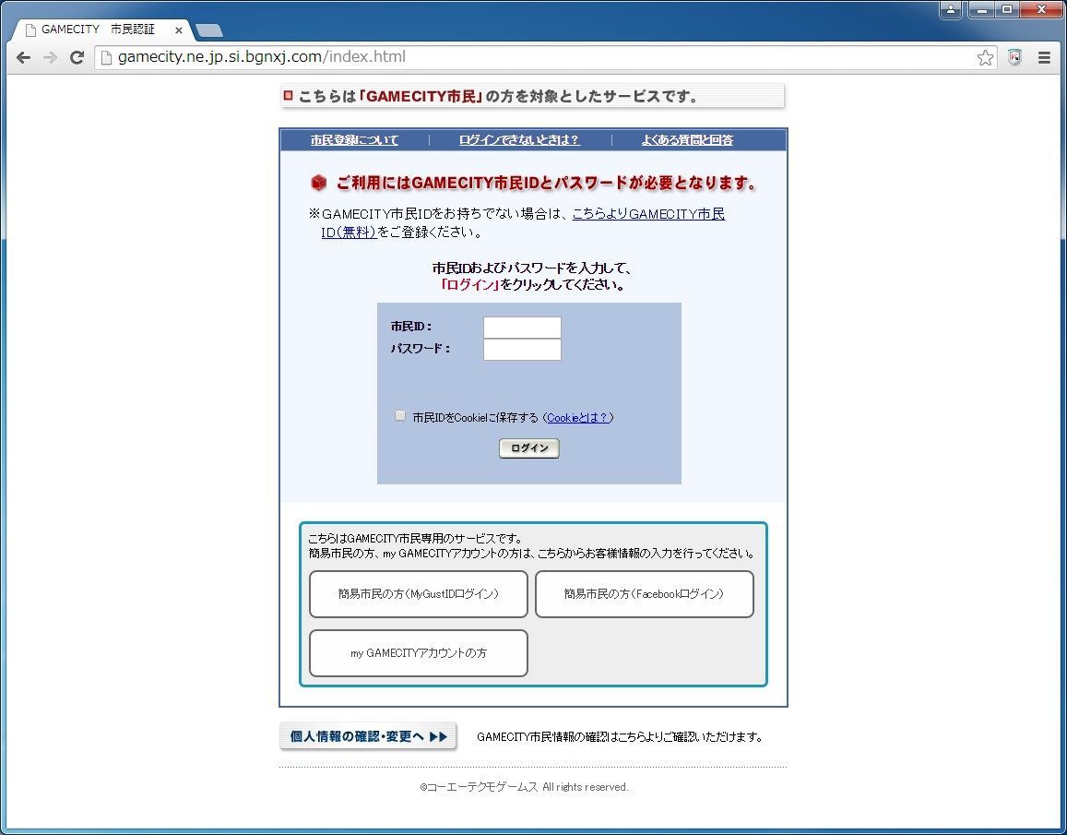Click the 市民ID： label text
The width and height of the screenshot is (1067, 835).
(411, 327)
